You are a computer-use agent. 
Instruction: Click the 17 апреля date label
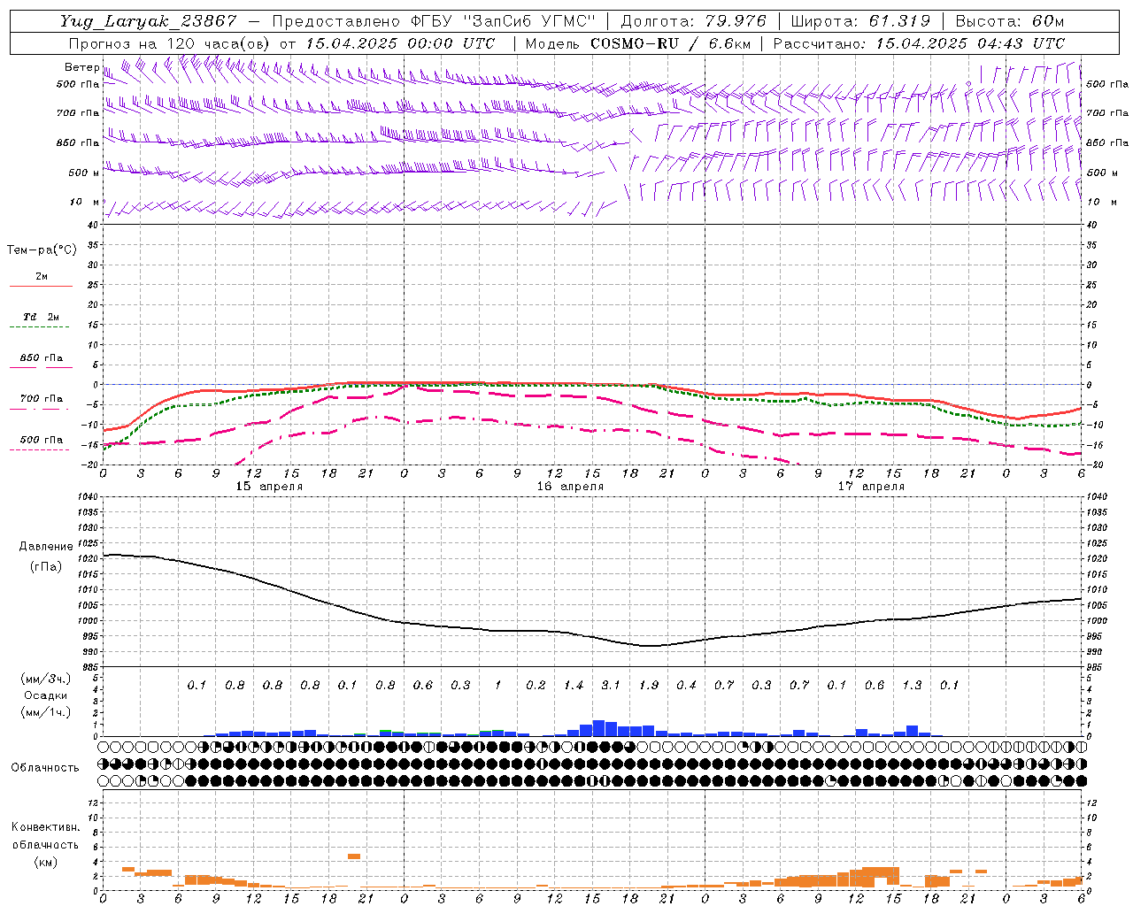871,487
